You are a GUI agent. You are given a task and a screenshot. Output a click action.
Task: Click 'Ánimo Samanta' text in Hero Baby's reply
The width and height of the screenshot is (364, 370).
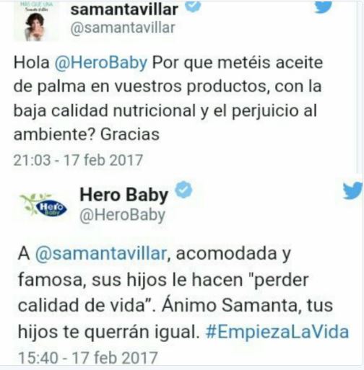click(x=231, y=305)
